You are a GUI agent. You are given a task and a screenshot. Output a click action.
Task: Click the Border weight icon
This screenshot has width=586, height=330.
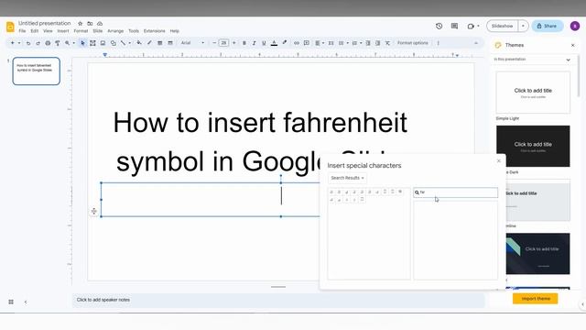[x=159, y=43]
